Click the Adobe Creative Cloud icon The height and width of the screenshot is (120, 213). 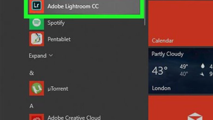37,117
